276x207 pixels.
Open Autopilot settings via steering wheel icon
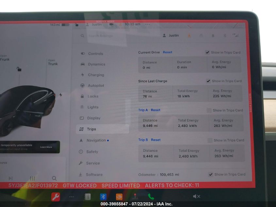83,86
